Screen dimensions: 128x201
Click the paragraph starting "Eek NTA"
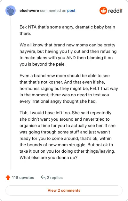(x=67, y=30)
